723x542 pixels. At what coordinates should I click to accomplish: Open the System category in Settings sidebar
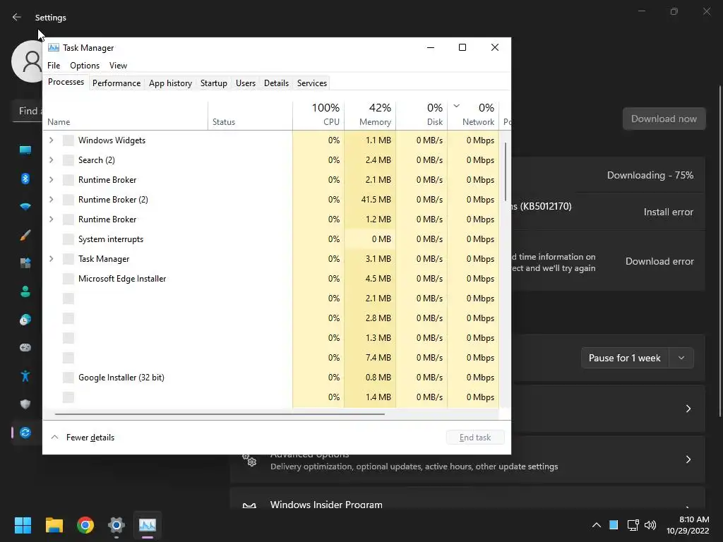[x=25, y=150]
